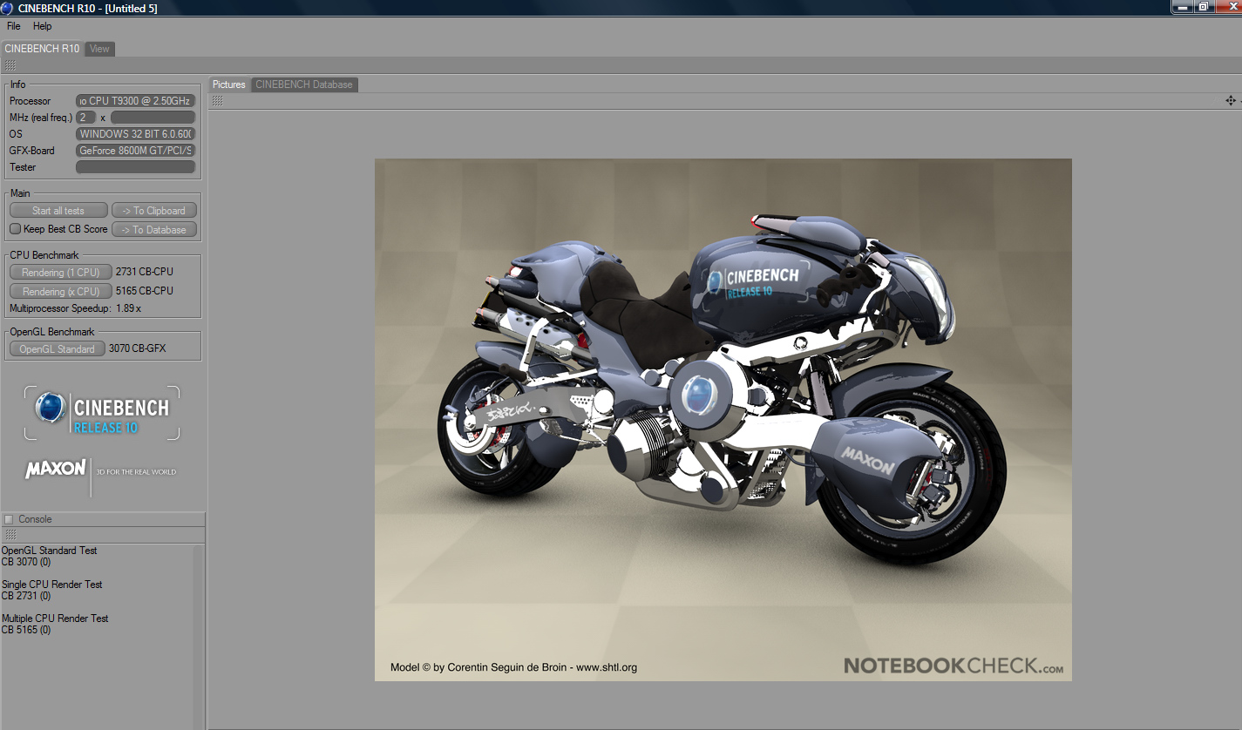Click the "Multiprocessor Speedup: 1.89 x" line
This screenshot has height=730, width=1242.
(x=75, y=308)
